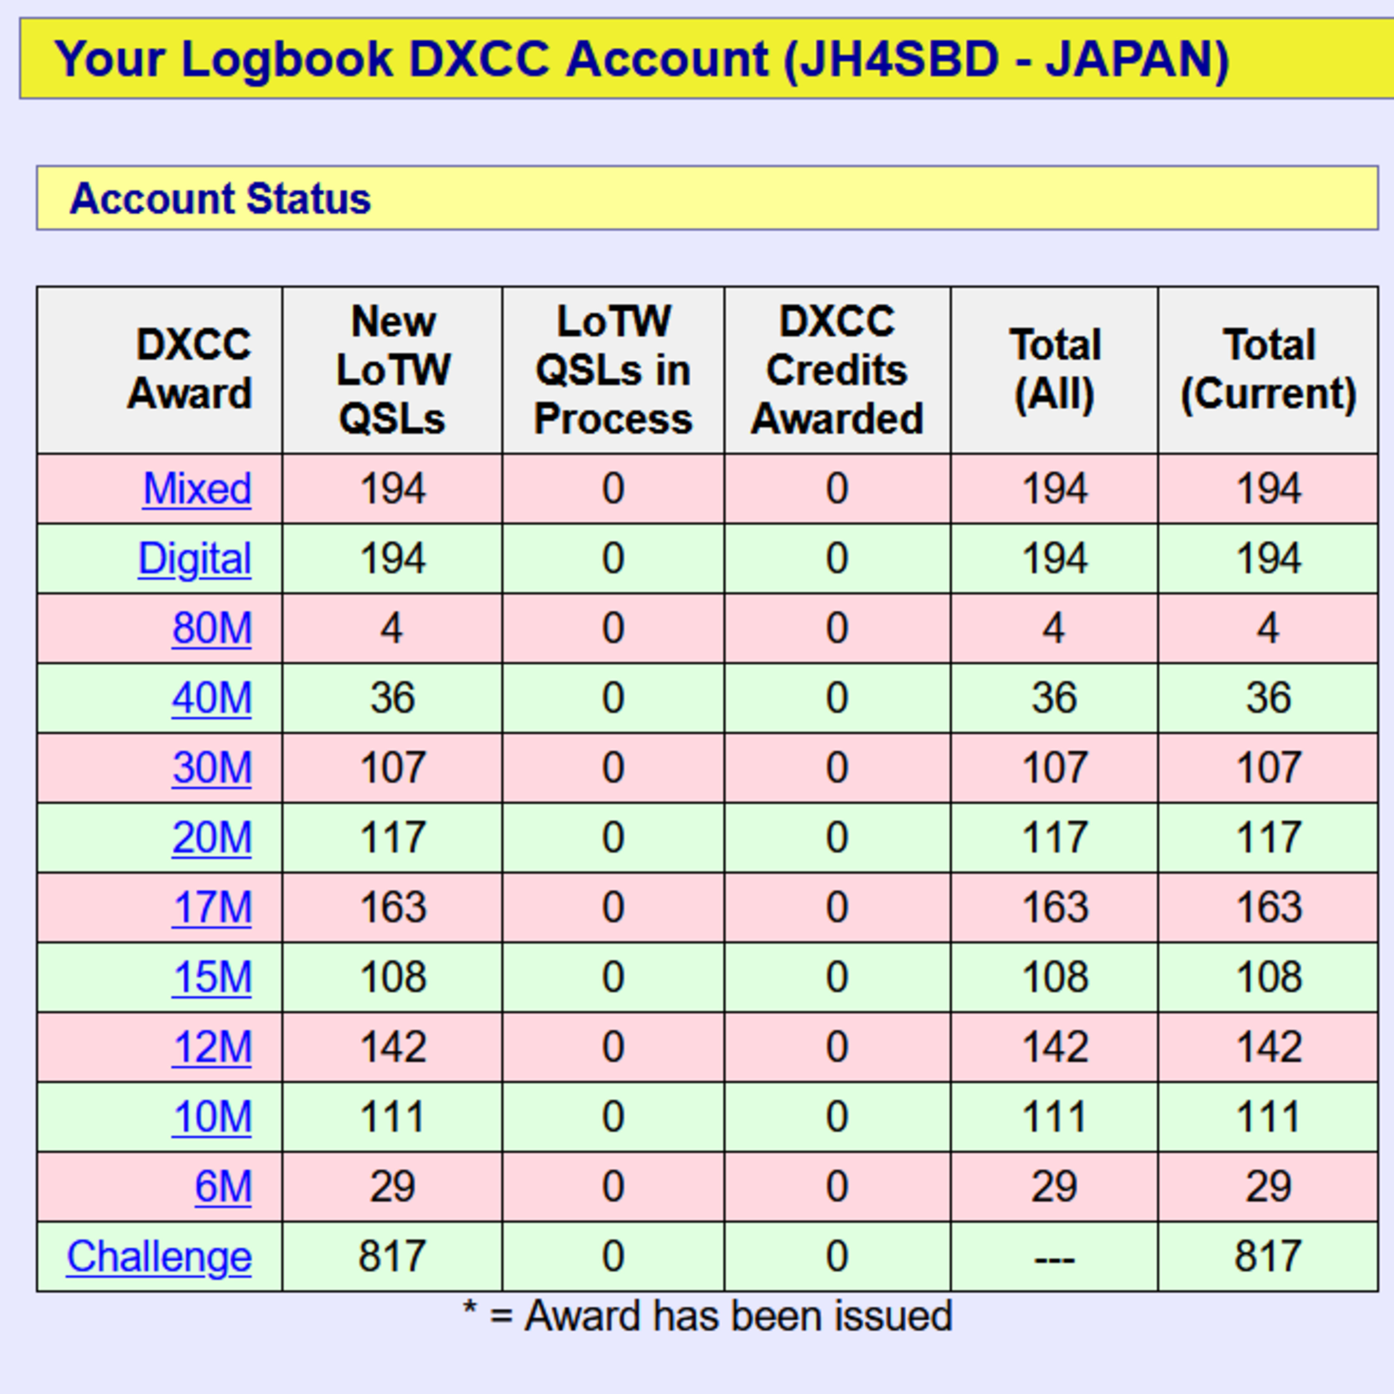Click the 'DXCC Credits Awarded' column header

(837, 369)
